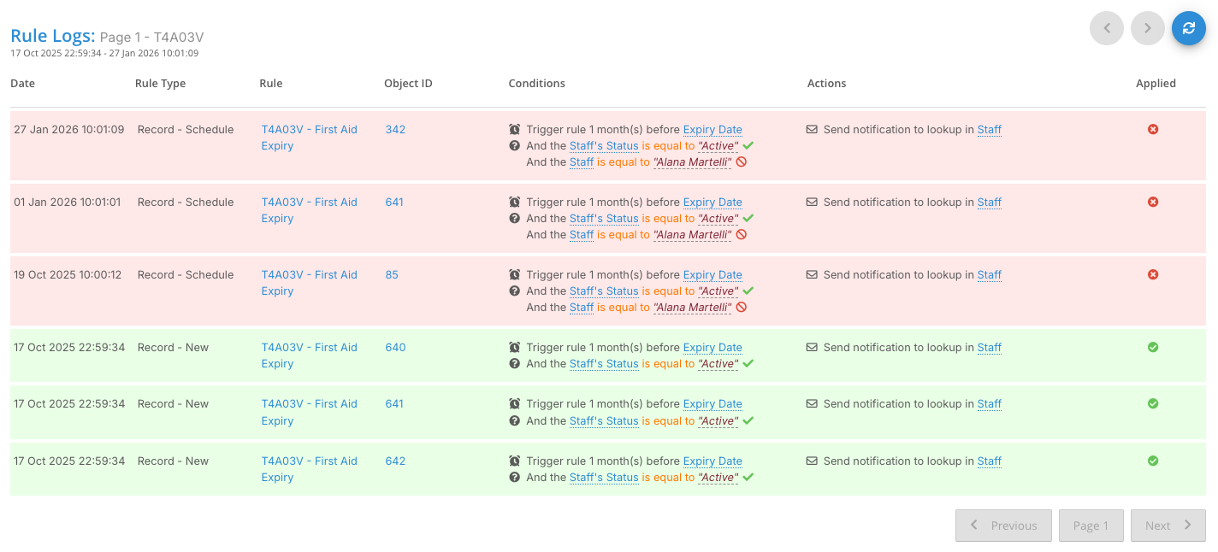Click the Rule Type column header
This screenshot has height=552, width=1218.
coord(160,84)
